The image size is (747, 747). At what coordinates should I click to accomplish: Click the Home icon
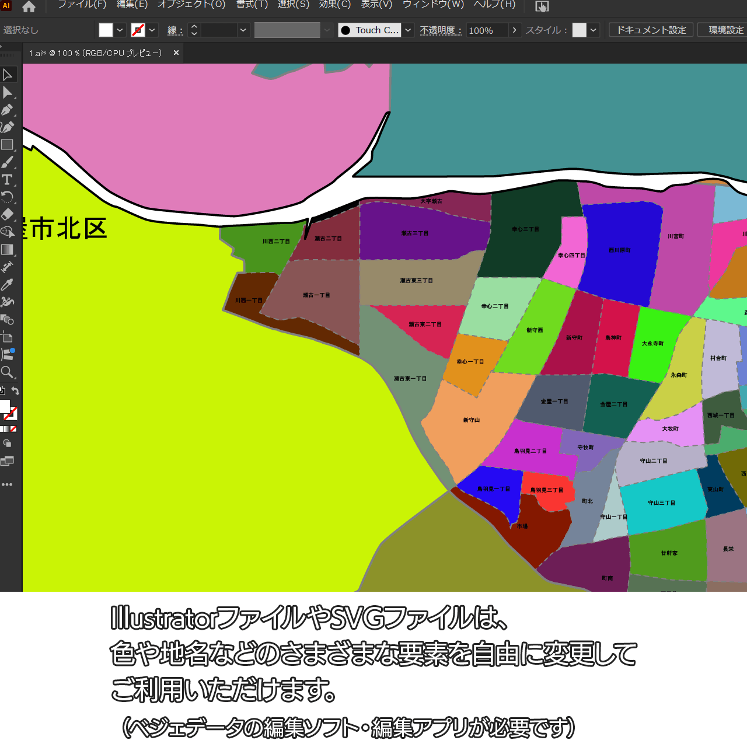29,7
